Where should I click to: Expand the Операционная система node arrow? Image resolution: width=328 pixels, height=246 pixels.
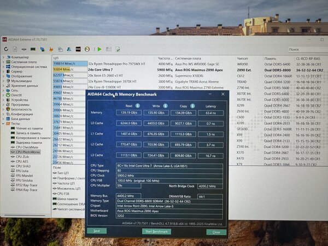[x=3, y=67]
